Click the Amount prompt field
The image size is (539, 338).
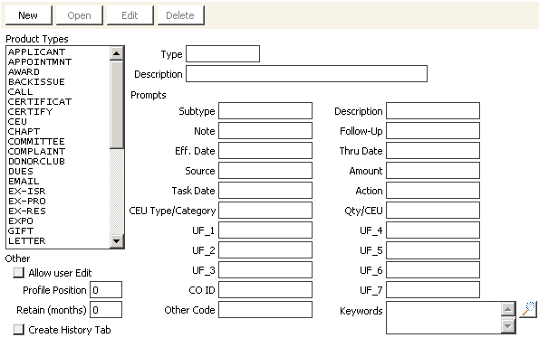click(x=433, y=171)
